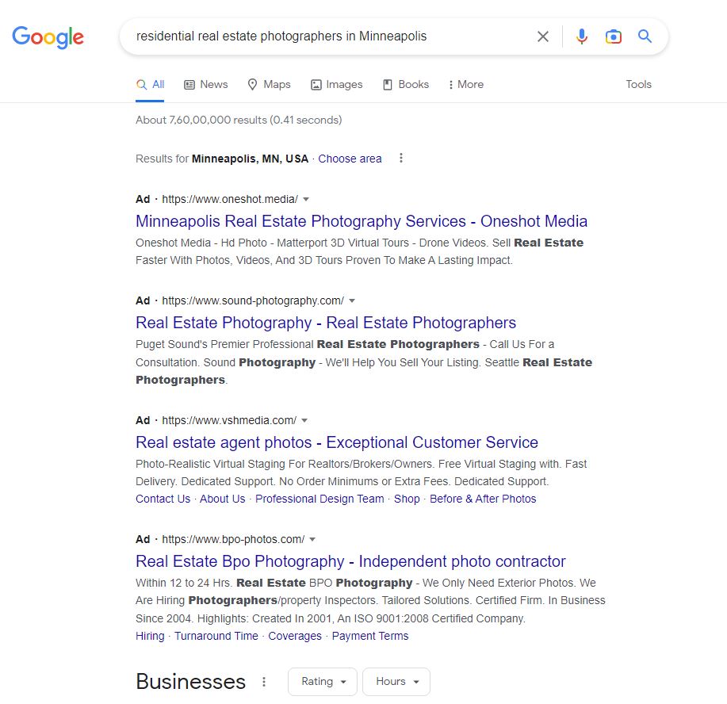
Task: Click the Hiring sitelink
Action: pyautogui.click(x=150, y=637)
